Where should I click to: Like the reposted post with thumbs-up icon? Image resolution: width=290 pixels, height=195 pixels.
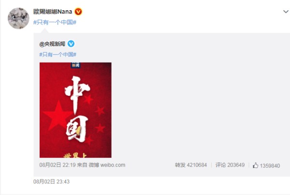255,165
